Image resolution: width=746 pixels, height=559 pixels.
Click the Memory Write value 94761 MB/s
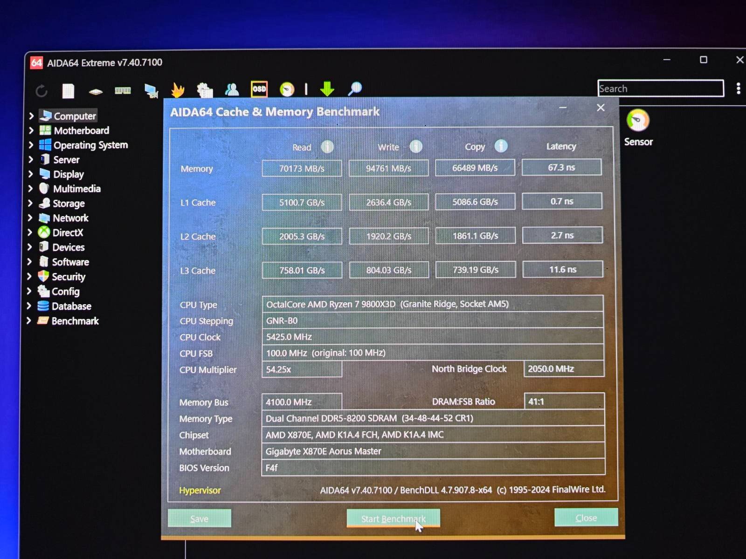click(x=388, y=168)
